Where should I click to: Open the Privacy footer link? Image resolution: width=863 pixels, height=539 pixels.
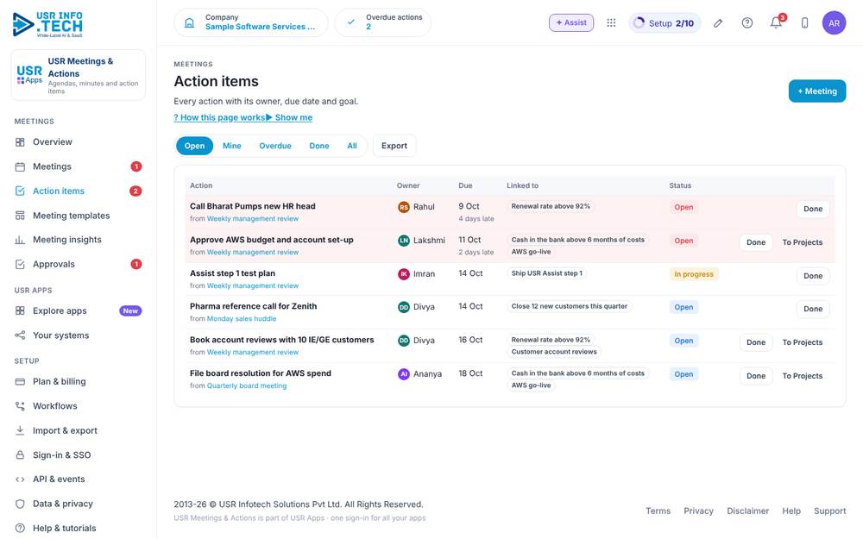(698, 511)
